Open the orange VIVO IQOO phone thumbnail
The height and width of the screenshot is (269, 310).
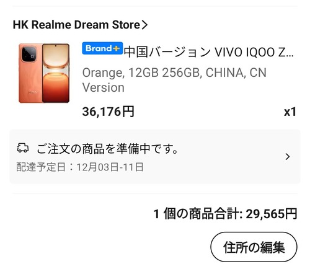[x=44, y=73]
